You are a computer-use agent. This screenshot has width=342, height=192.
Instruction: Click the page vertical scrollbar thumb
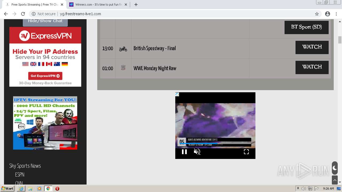(x=340, y=40)
